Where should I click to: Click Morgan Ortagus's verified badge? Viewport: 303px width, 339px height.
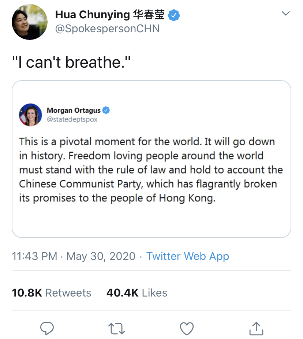pyautogui.click(x=106, y=110)
